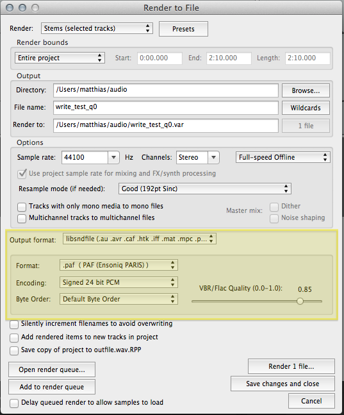The width and height of the screenshot is (344, 415).
Task: Open the Entire project bounds dropdown
Action: click(x=60, y=58)
